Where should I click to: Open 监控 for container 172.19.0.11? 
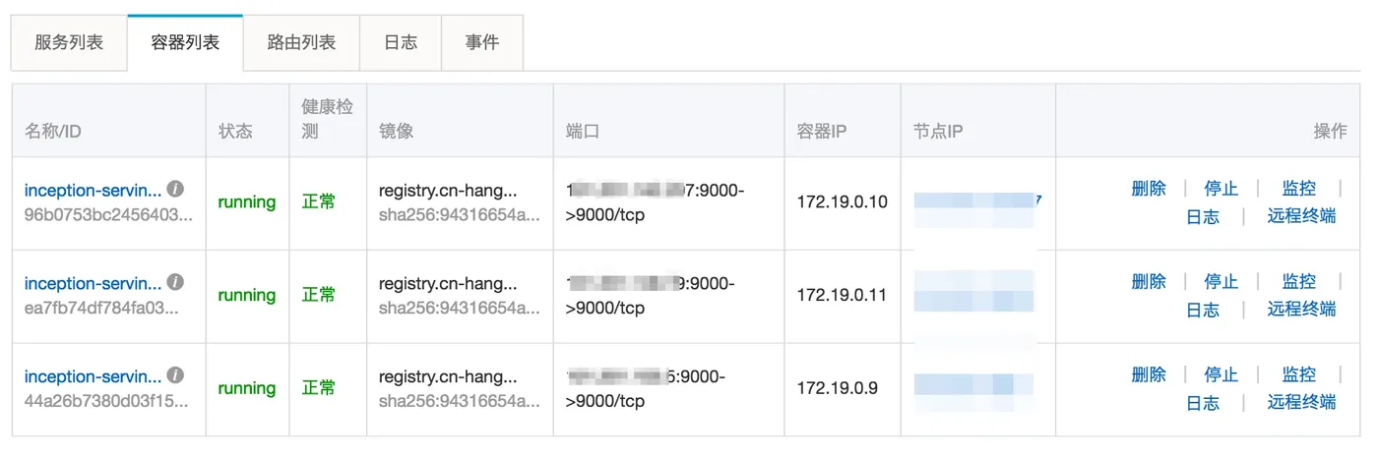[1299, 281]
